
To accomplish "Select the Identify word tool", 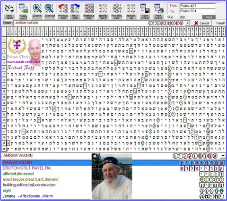I will [103, 11].
